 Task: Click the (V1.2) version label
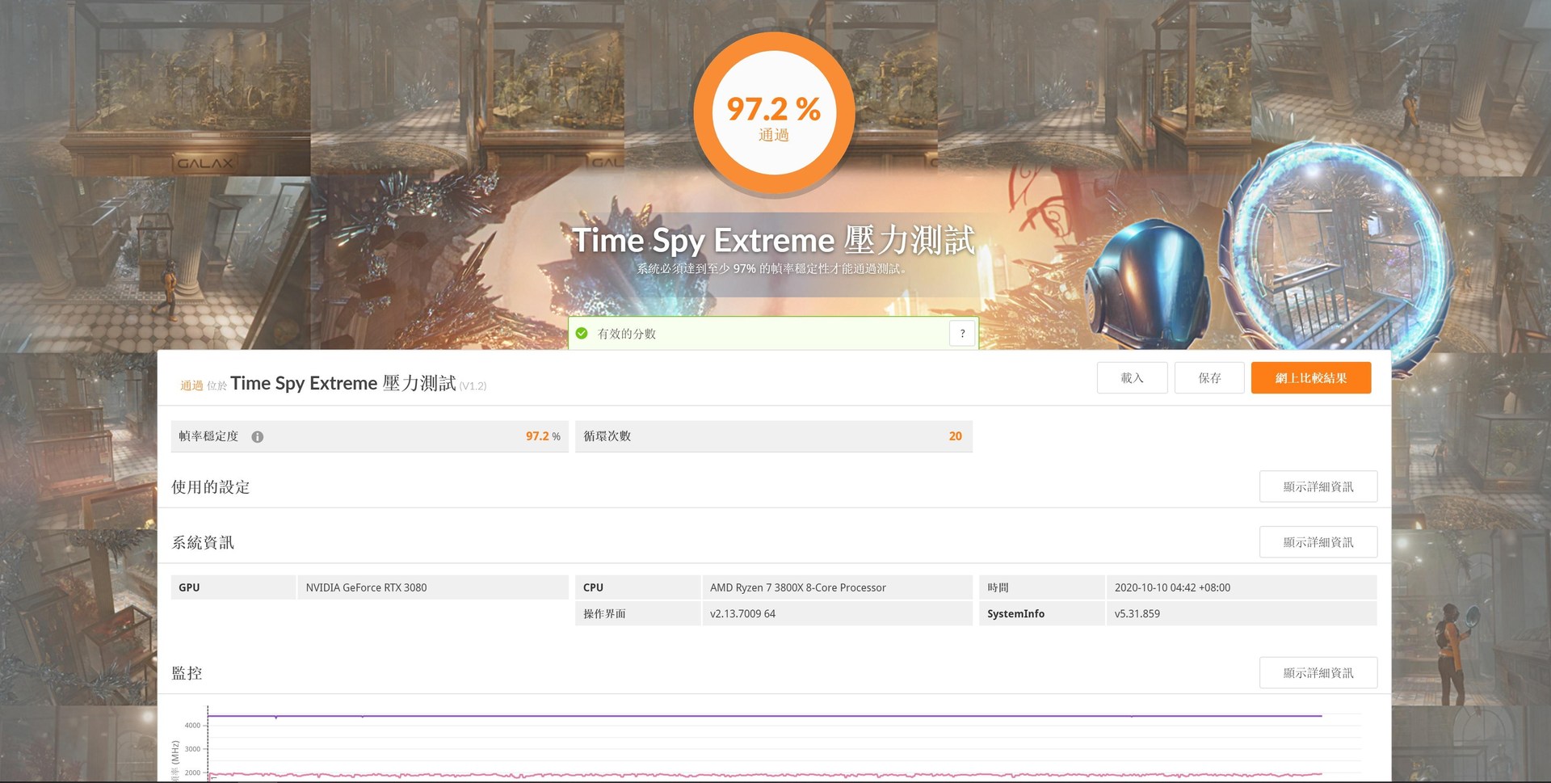coord(473,386)
